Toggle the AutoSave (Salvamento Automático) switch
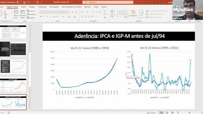Viewport: 203px width, 114px height. (19, 2)
